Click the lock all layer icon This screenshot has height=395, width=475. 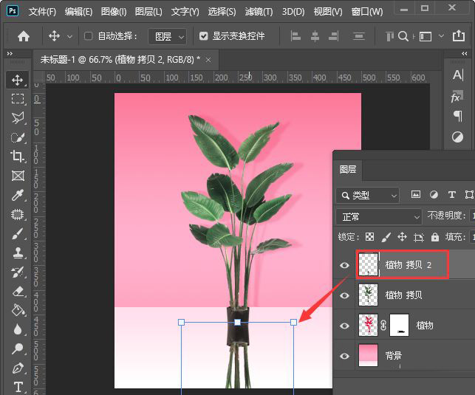[x=435, y=237]
